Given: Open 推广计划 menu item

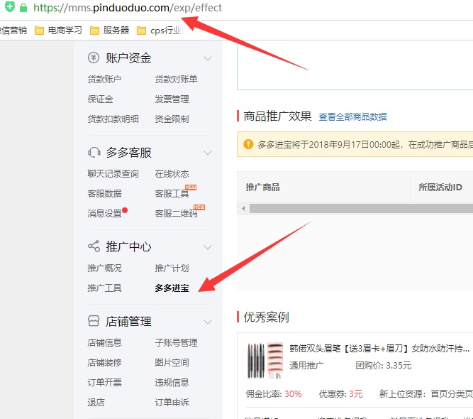Looking at the screenshot, I should (x=172, y=268).
